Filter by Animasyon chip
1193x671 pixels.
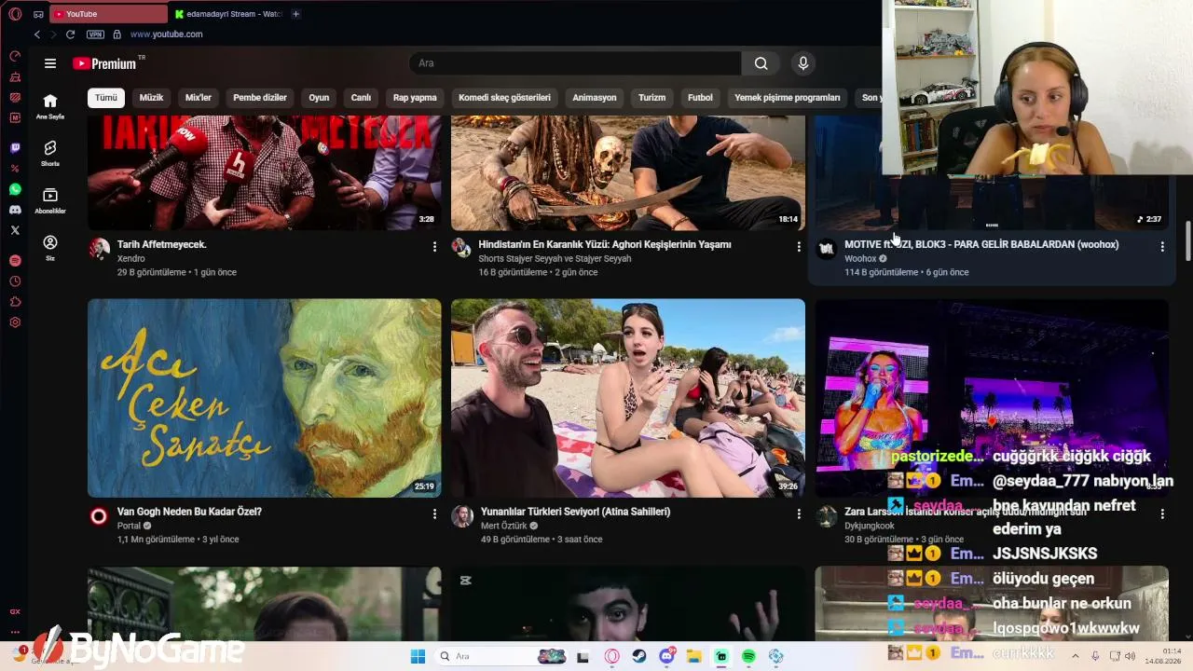(x=595, y=98)
